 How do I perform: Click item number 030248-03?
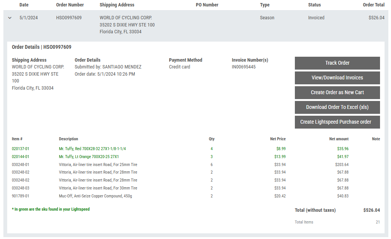point(20,188)
